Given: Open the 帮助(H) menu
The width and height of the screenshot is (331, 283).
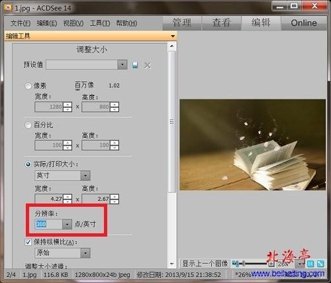Looking at the screenshot, I should 126,23.
